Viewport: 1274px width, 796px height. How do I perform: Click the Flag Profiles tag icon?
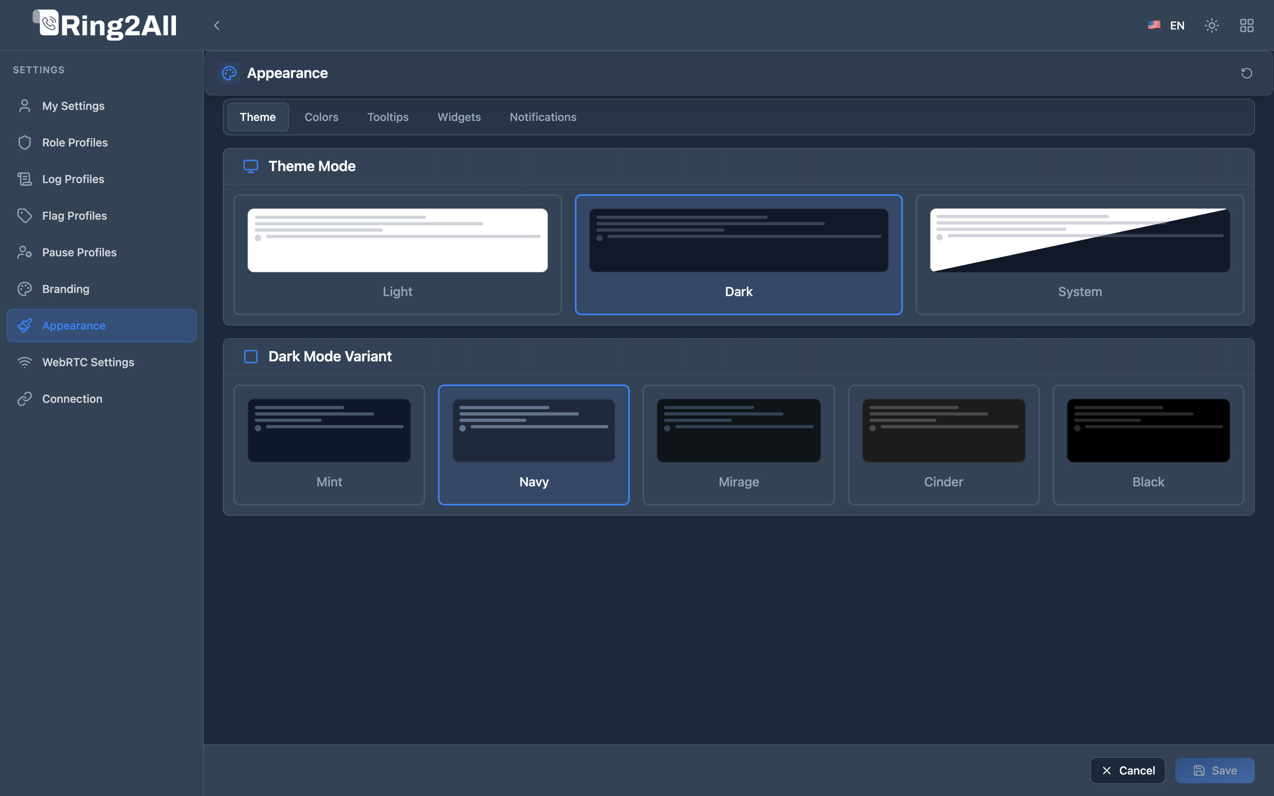[25, 216]
